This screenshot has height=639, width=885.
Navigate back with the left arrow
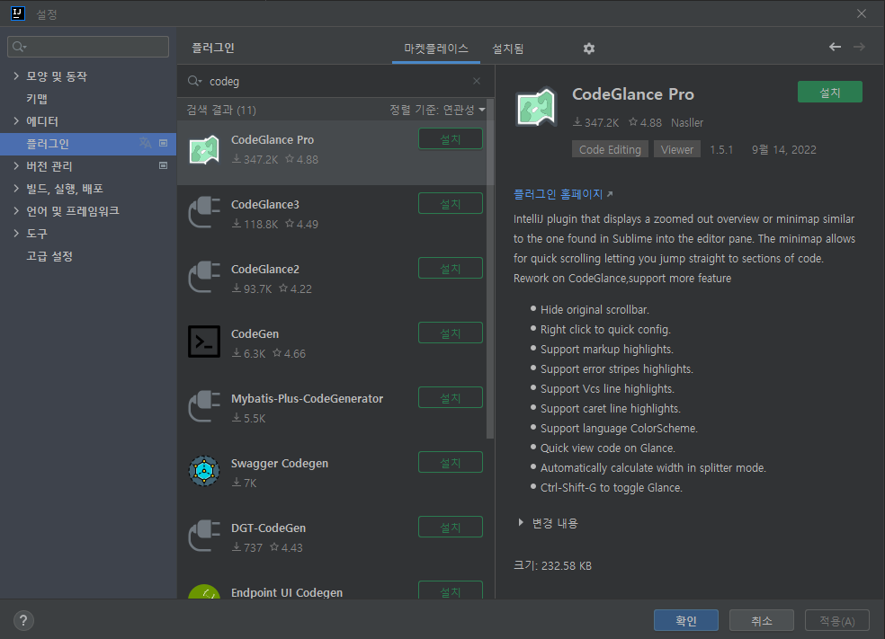click(835, 47)
